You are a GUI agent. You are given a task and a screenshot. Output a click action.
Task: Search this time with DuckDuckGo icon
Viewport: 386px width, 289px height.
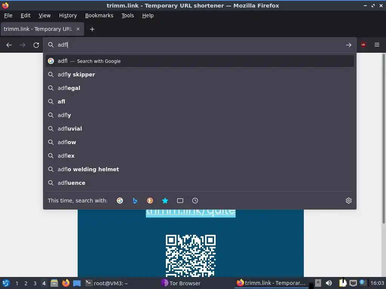tap(150, 201)
